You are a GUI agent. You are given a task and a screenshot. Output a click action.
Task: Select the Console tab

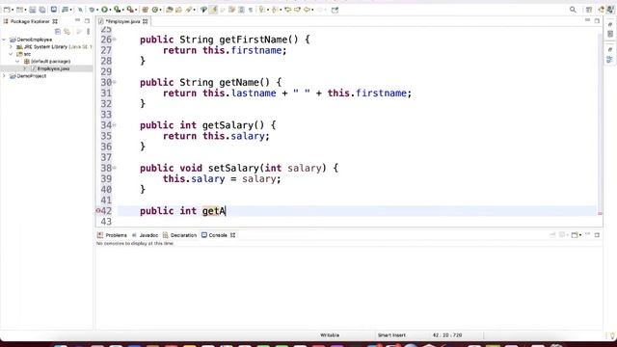coord(214,235)
